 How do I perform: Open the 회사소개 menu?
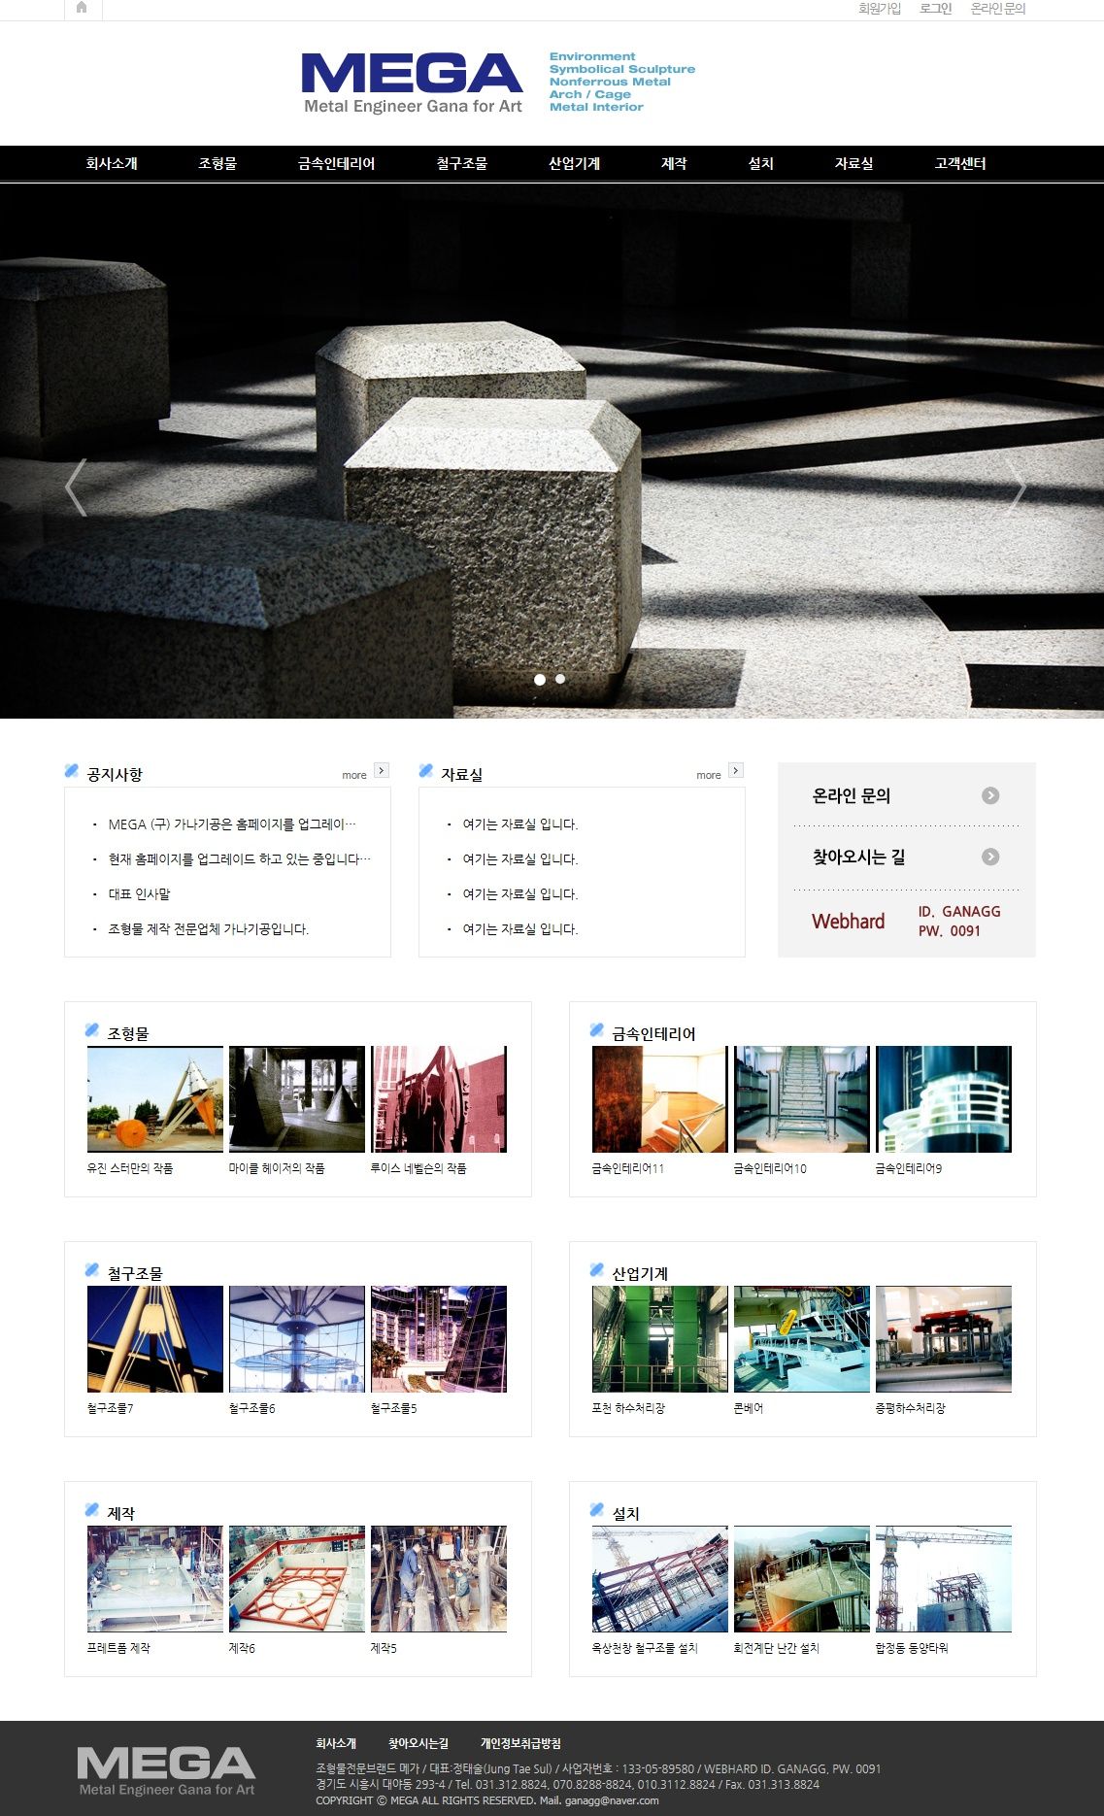point(112,163)
